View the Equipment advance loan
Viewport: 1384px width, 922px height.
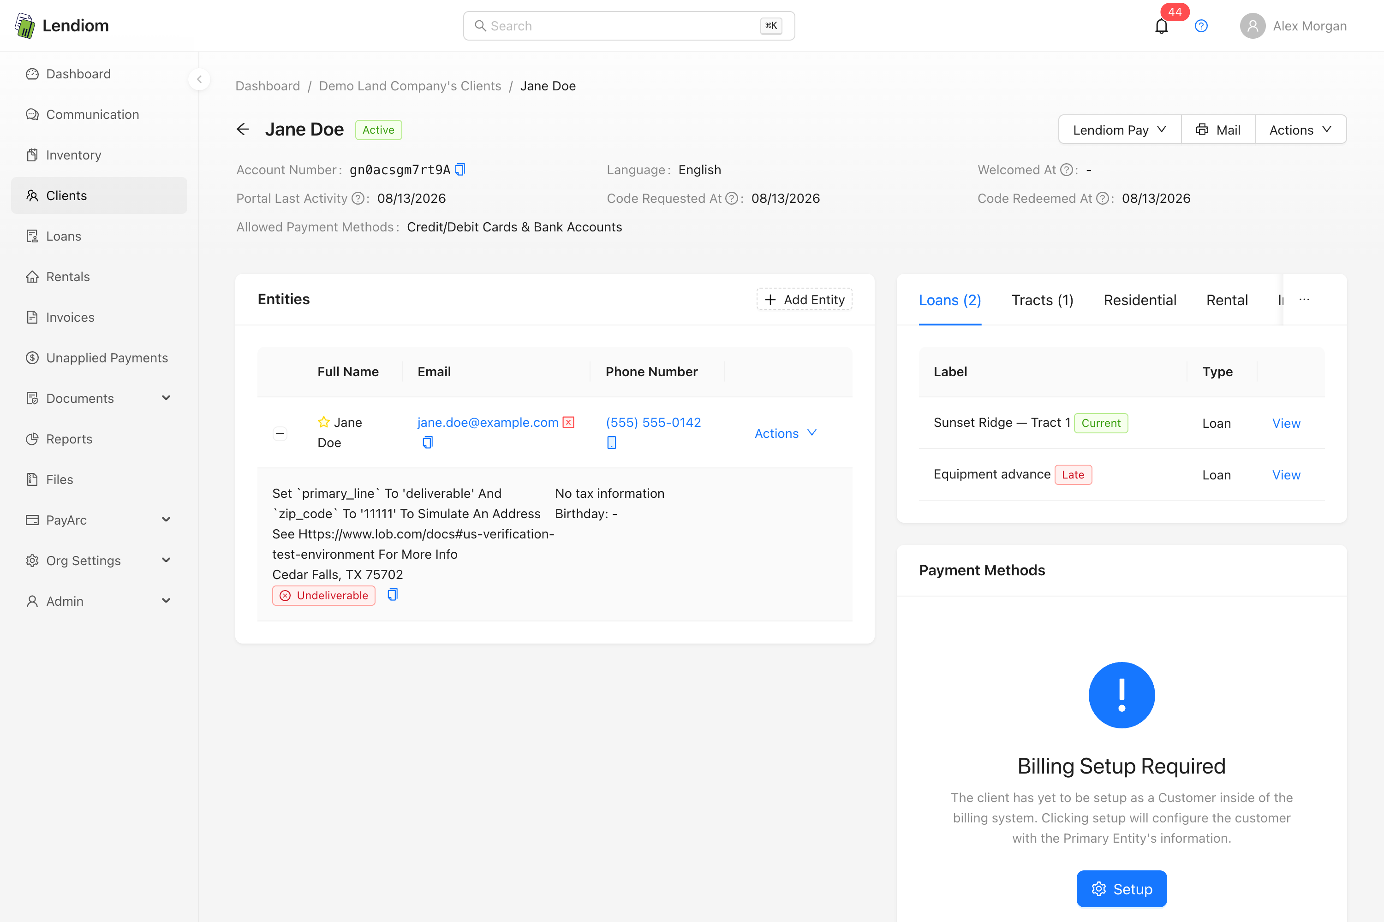click(x=1286, y=474)
